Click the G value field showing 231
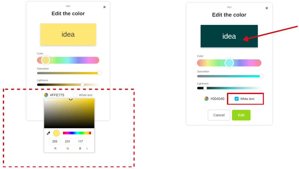The image size is (299, 169). pos(68,142)
